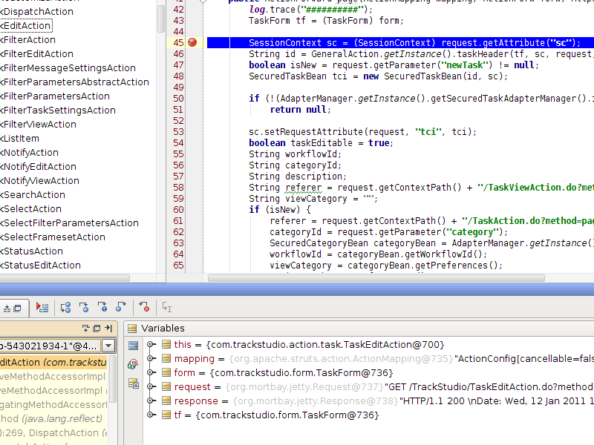Open the thread selector dropdown arrow
Viewport: 594px width, 445px height.
point(108,346)
